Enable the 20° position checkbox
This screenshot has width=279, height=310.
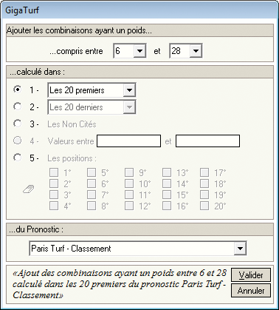point(204,206)
